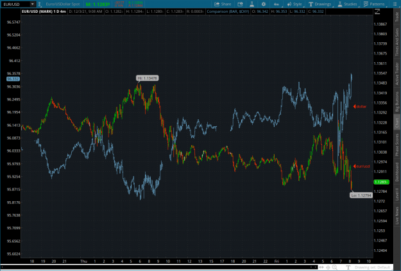Click the T drawing tool icon at bottom

pos(348,267)
